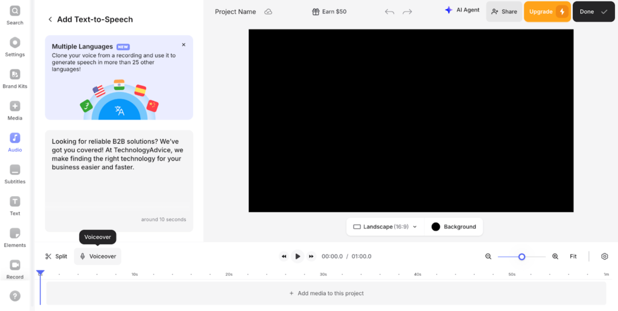This screenshot has height=311, width=618.
Task: Fit the timeline to view
Action: coord(573,257)
